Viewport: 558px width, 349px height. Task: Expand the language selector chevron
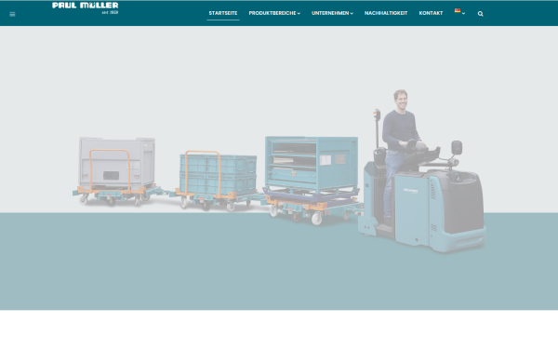click(x=463, y=14)
